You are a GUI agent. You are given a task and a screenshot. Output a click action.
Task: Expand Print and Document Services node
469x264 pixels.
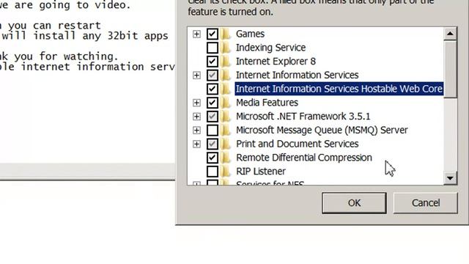point(196,144)
